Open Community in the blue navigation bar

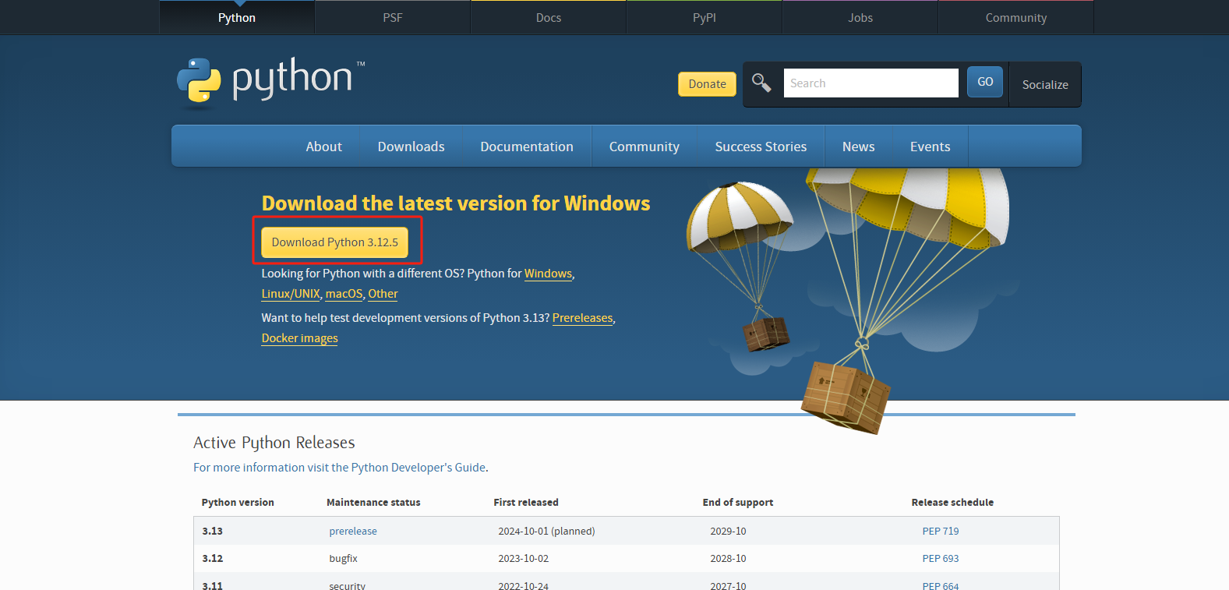pyautogui.click(x=645, y=147)
